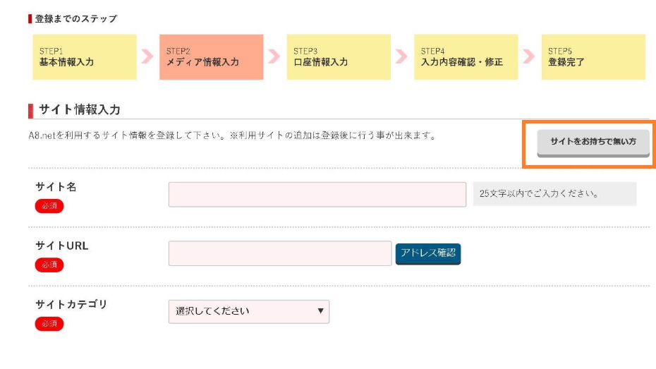The width and height of the screenshot is (656, 369).
Task: Click the STEP3 口座情報入力 step box
Action: [x=339, y=57]
